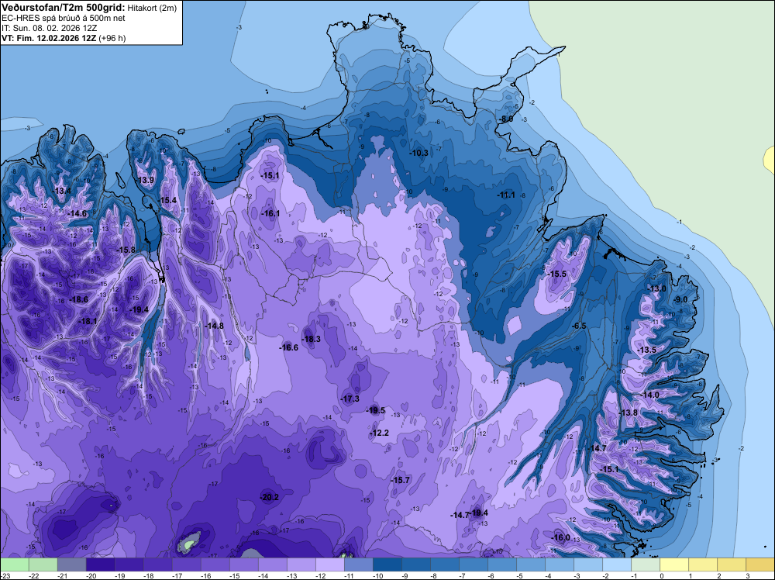
Task: Click the legend color swatch labeled -23
Action: [x=14, y=564]
